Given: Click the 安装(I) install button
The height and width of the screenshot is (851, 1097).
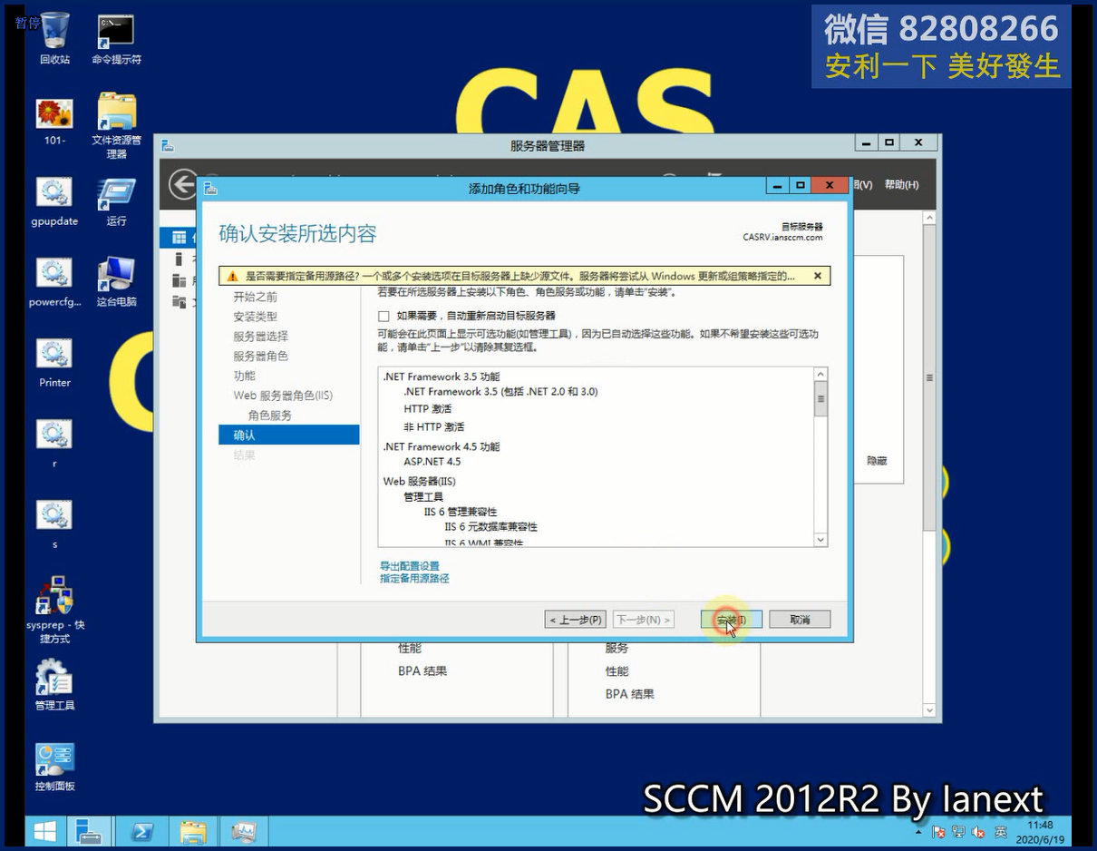Looking at the screenshot, I should (x=731, y=620).
